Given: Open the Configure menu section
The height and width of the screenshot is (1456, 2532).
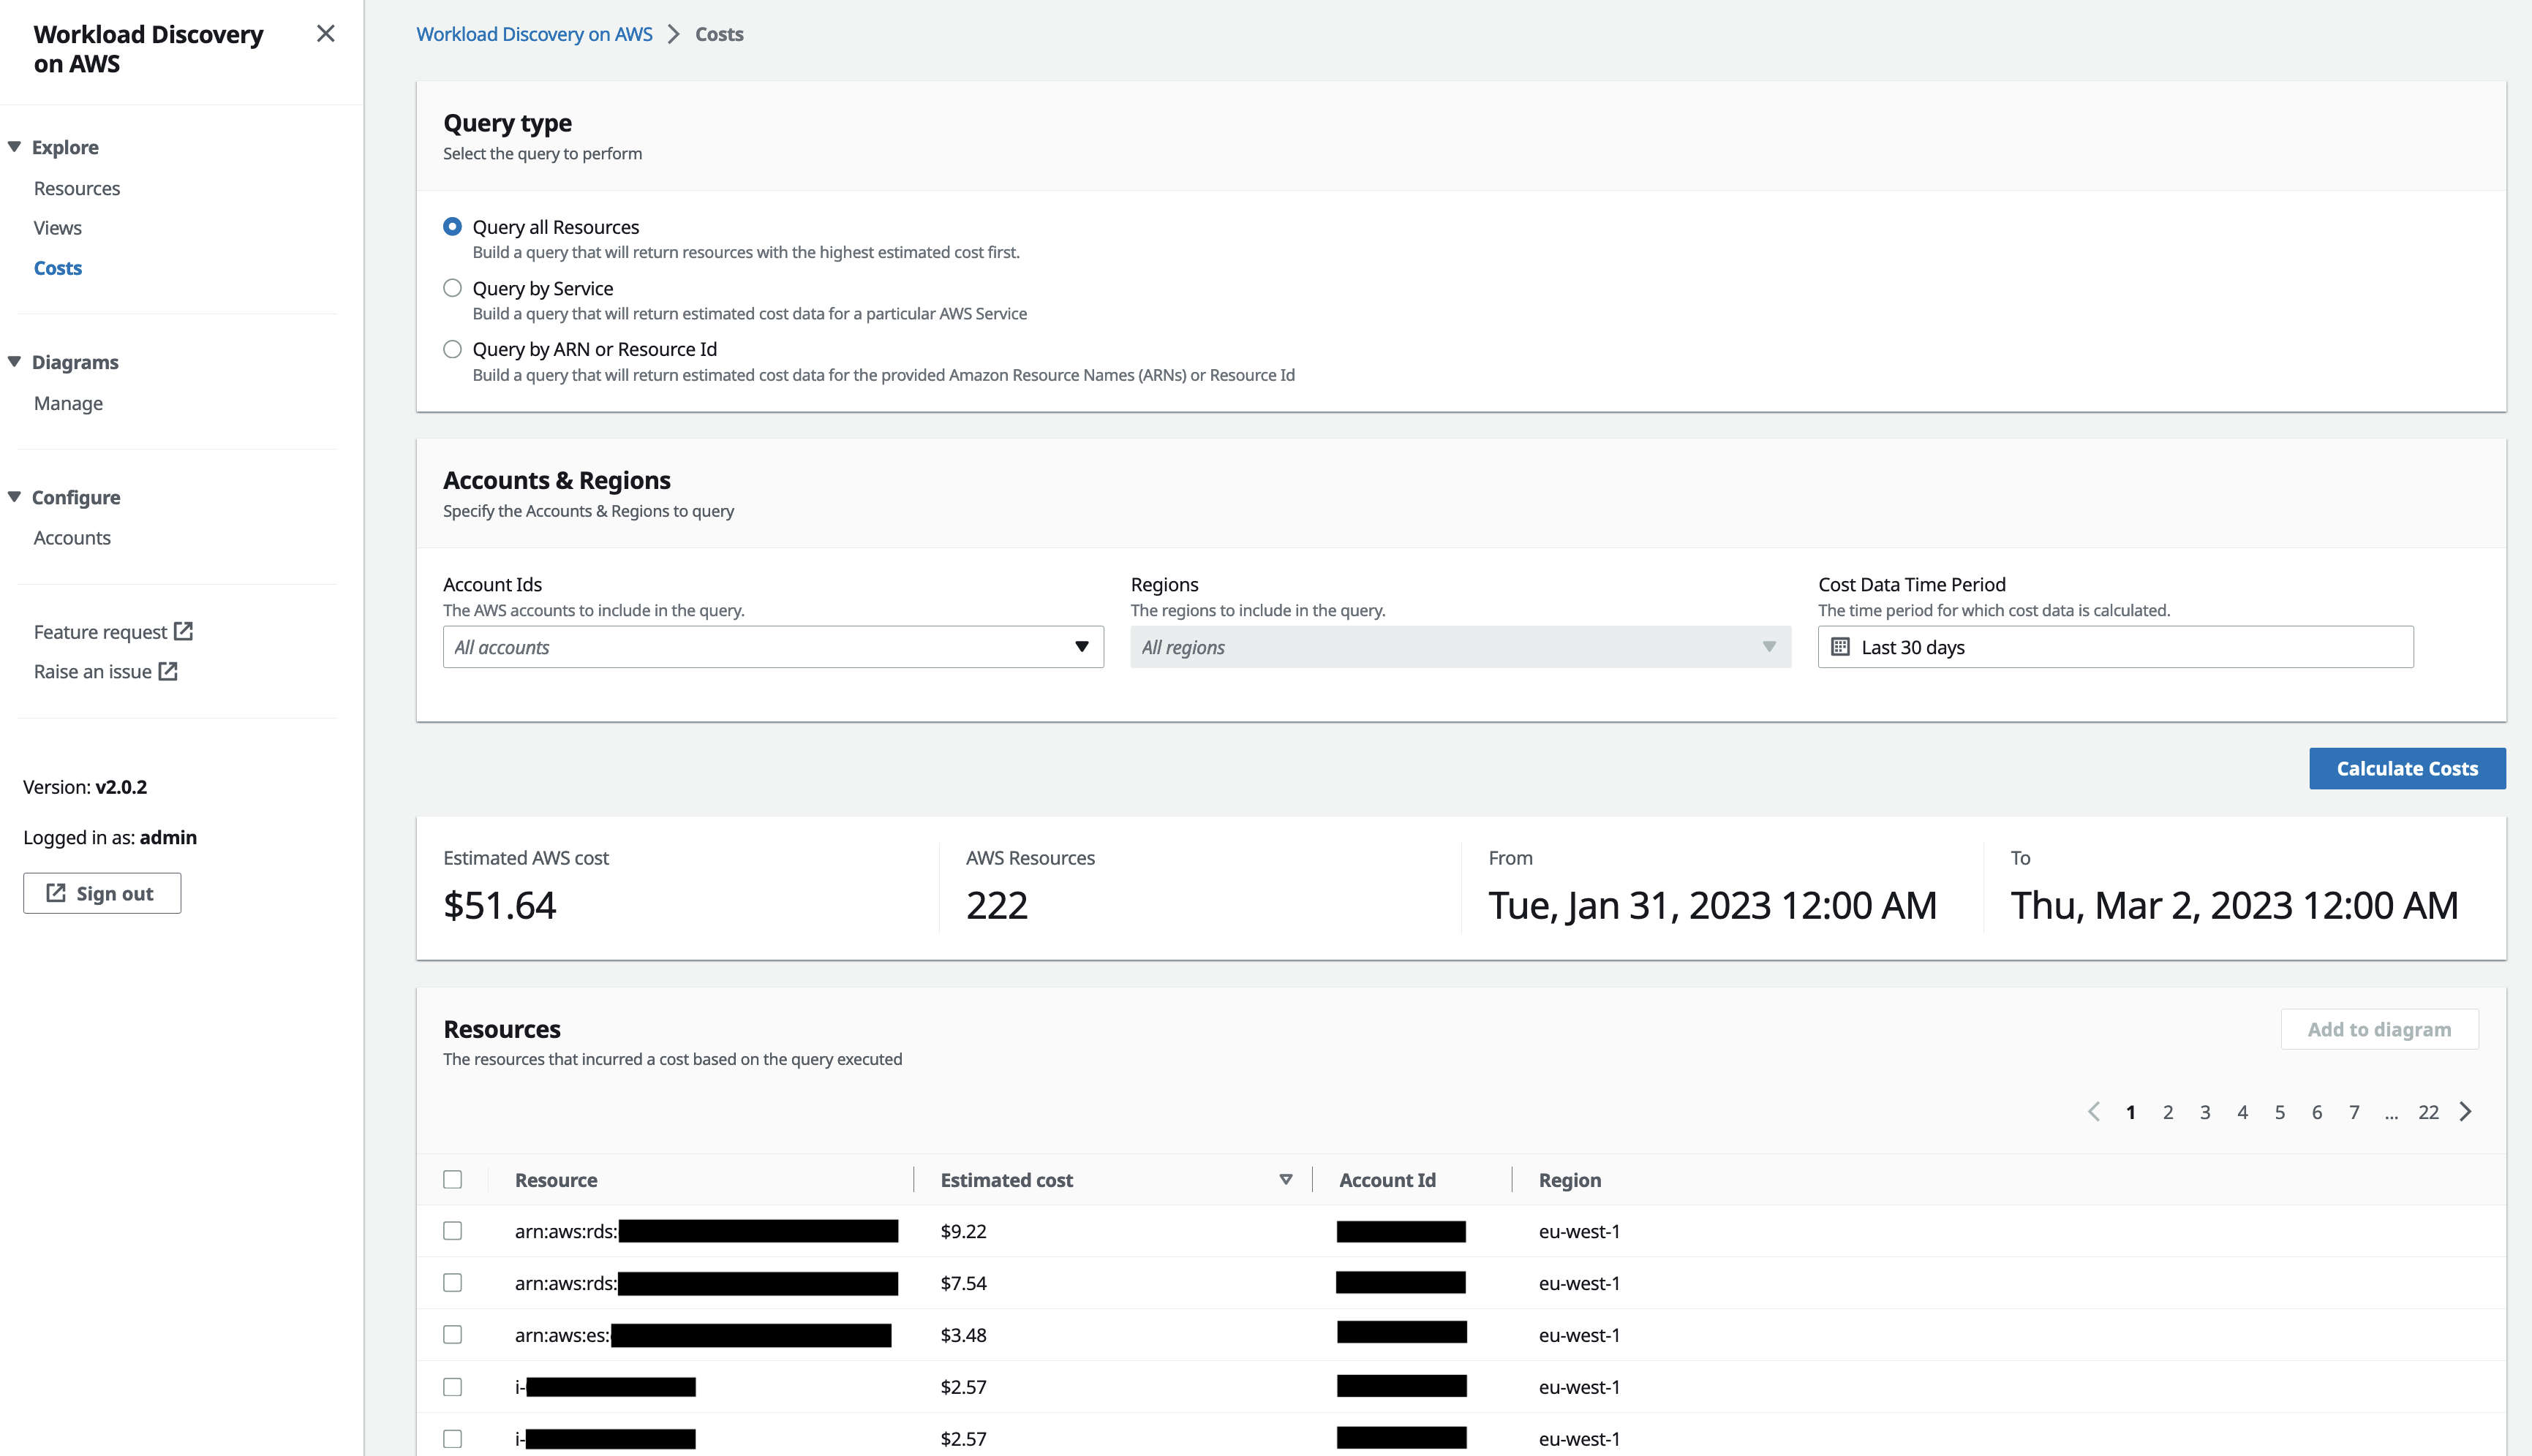Looking at the screenshot, I should click(75, 497).
